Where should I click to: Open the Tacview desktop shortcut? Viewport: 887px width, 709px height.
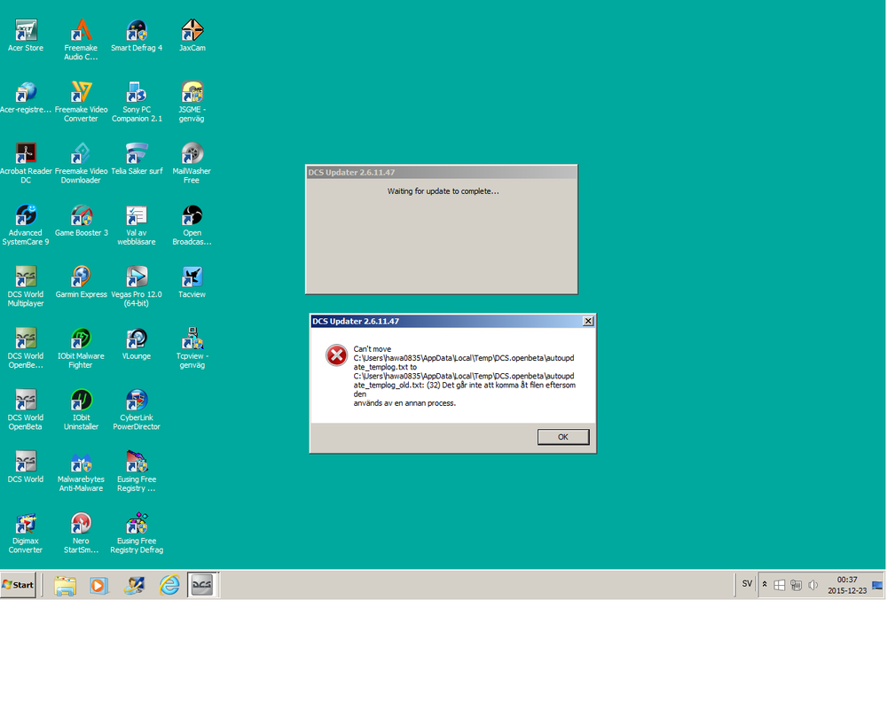click(192, 275)
